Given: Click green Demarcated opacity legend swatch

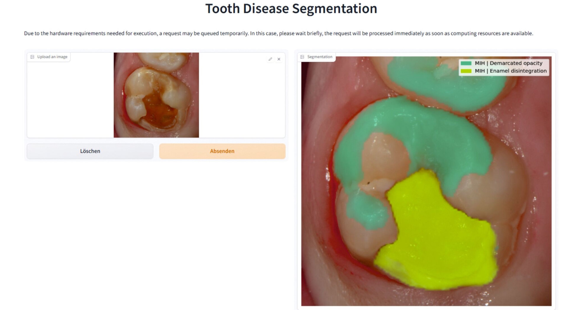Looking at the screenshot, I should [x=466, y=63].
